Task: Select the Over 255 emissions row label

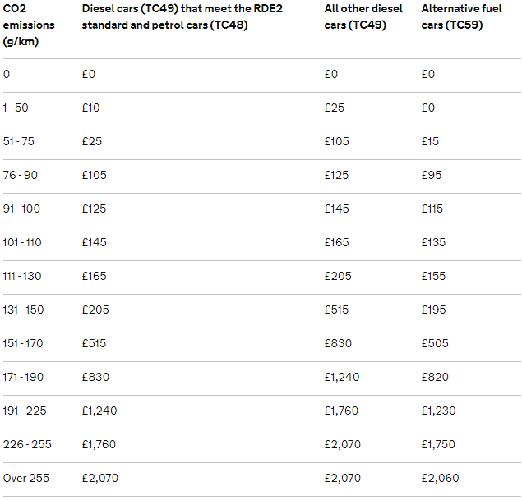Action: 26,478
